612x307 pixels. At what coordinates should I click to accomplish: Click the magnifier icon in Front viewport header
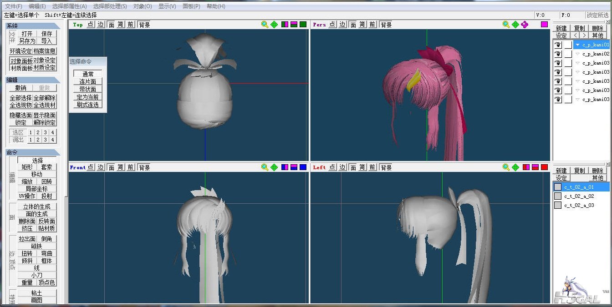(265, 167)
